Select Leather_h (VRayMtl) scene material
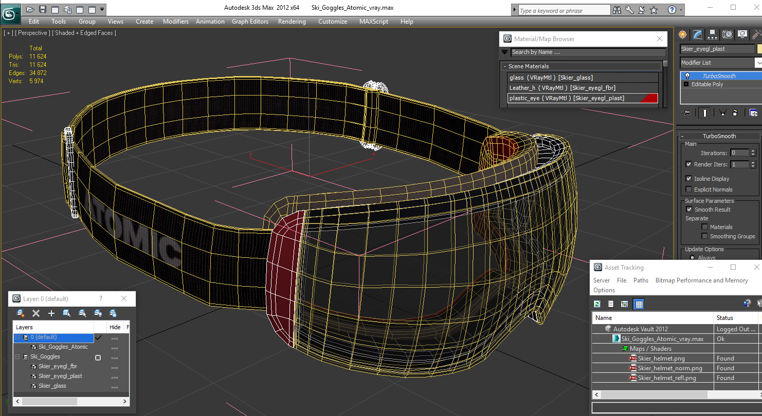Viewport: 762px width, 416px height. coord(583,88)
